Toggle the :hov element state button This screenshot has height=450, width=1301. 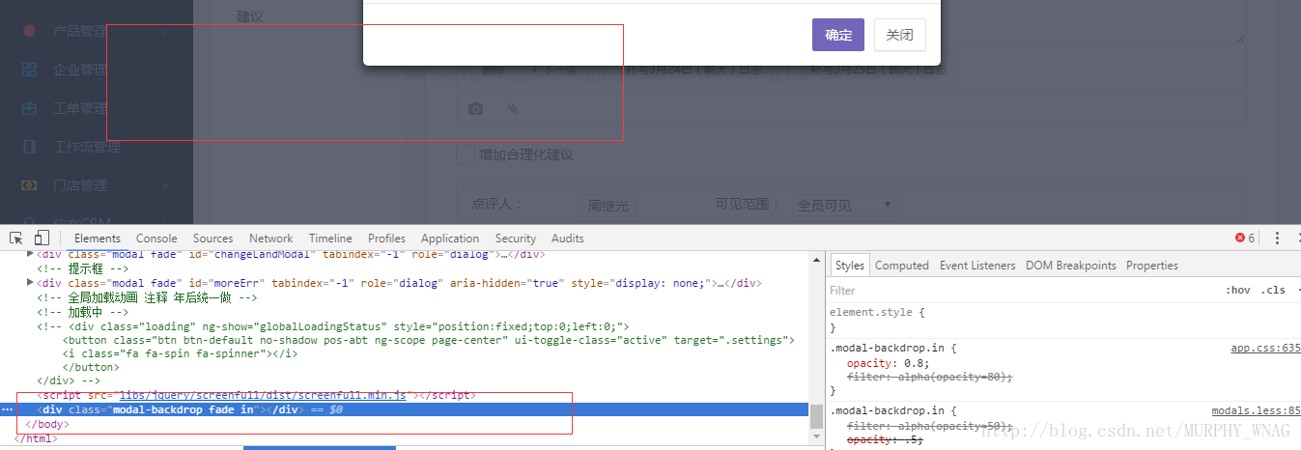pyautogui.click(x=1237, y=291)
